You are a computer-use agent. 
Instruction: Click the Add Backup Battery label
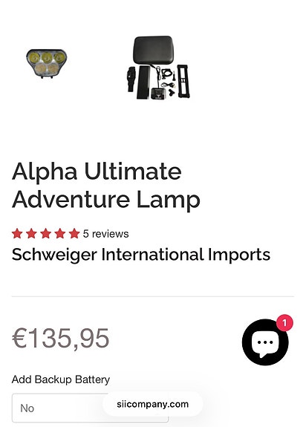(61, 379)
